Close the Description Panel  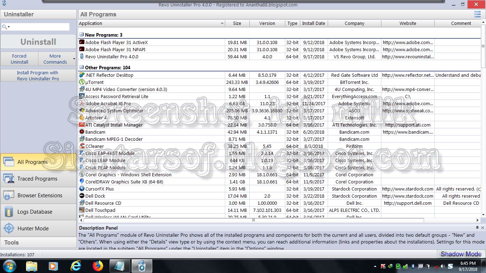482,227
